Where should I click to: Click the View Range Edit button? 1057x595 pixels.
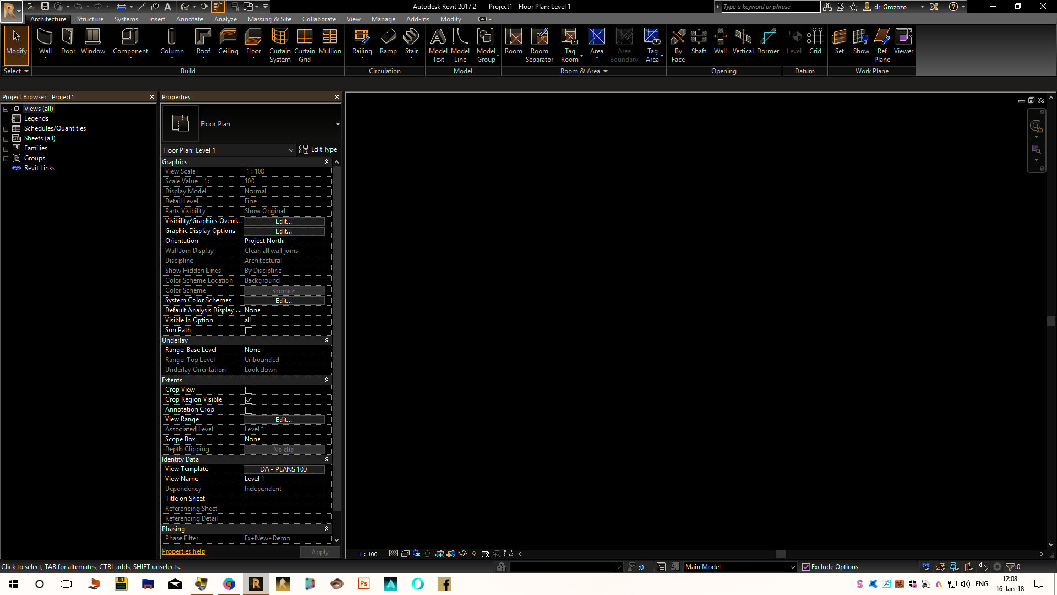pyautogui.click(x=284, y=420)
